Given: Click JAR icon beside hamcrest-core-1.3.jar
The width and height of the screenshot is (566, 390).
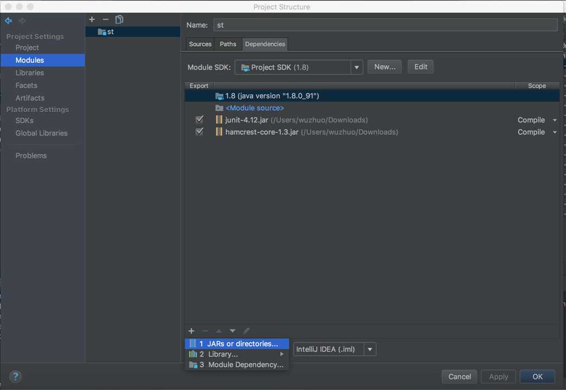Looking at the screenshot, I should (219, 132).
